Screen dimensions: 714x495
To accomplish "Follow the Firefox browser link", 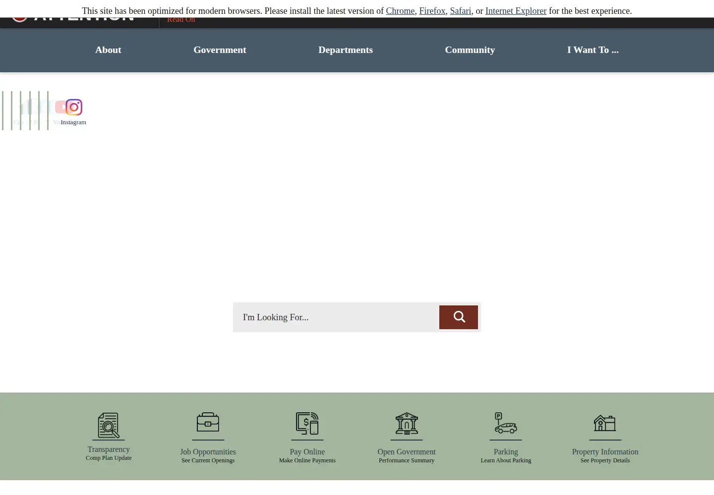I will (432, 11).
